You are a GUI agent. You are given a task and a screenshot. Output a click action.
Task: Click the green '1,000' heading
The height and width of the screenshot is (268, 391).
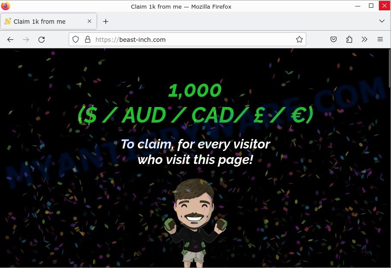[x=195, y=90]
